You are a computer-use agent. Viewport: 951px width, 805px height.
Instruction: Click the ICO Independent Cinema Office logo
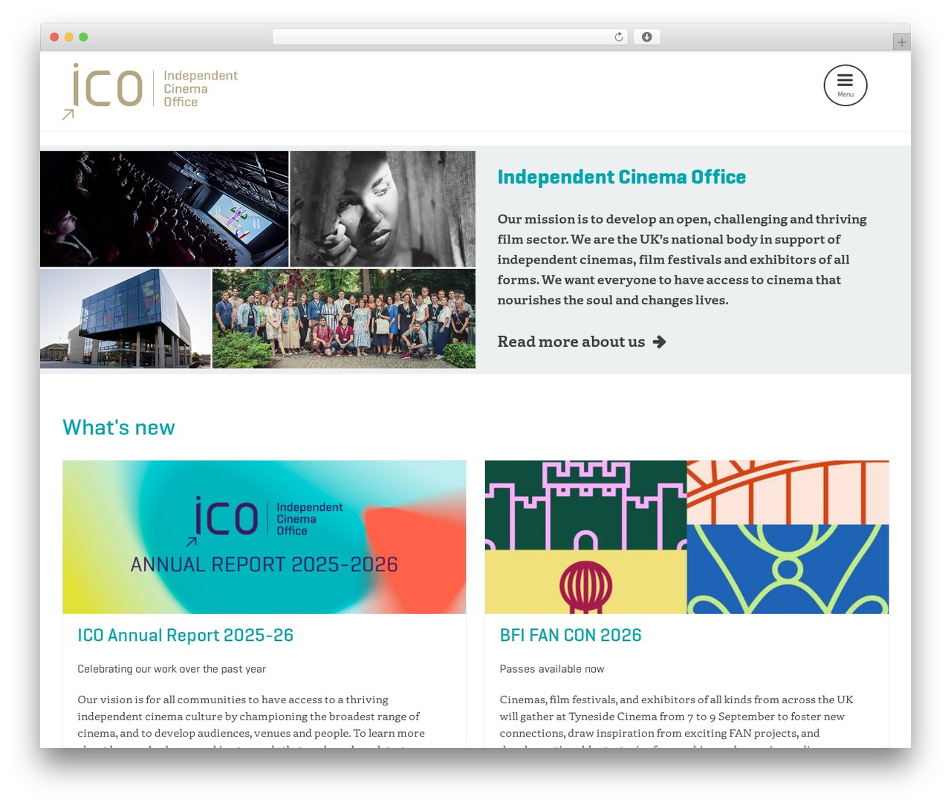click(x=150, y=91)
